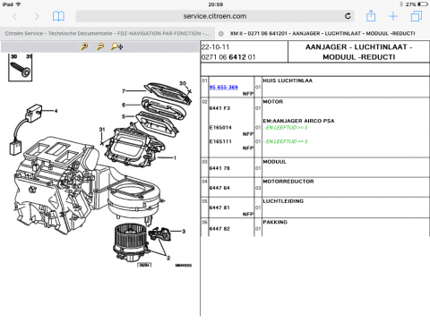Screen dimensions: 430x322
Task: Click the second magnifier zoom icon
Action: click(100, 47)
